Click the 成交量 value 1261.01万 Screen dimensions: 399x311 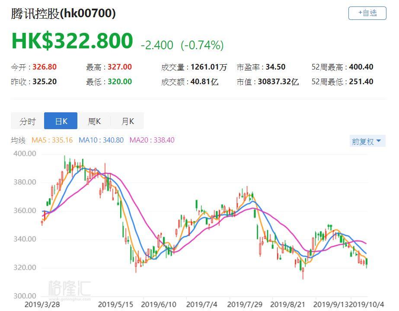coord(209,67)
